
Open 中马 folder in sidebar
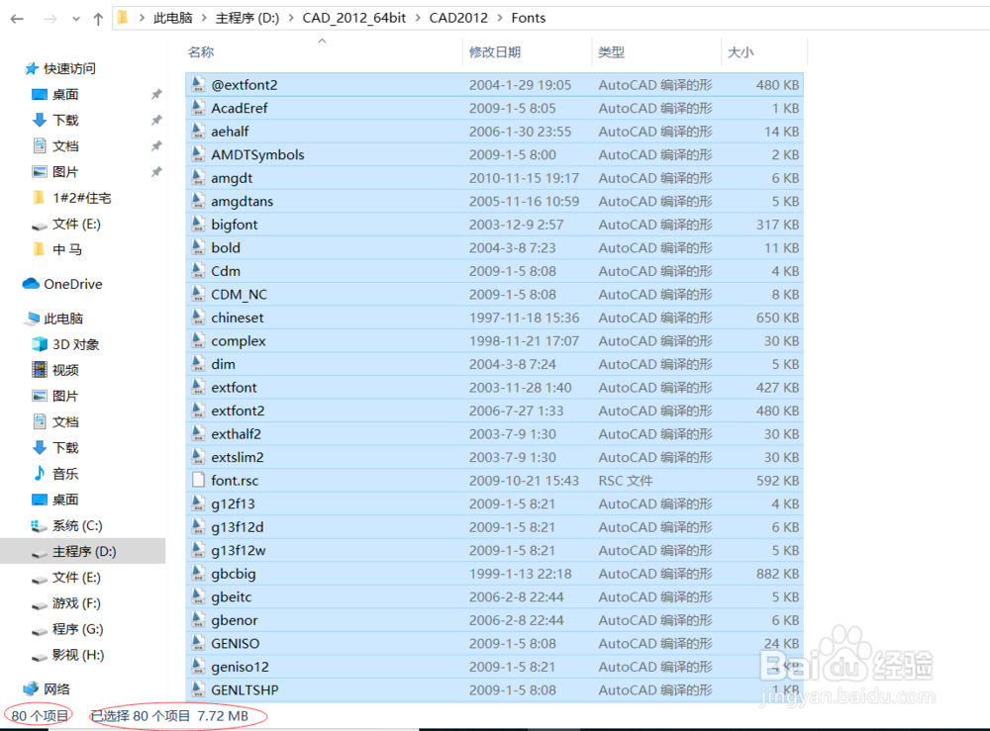[67, 249]
